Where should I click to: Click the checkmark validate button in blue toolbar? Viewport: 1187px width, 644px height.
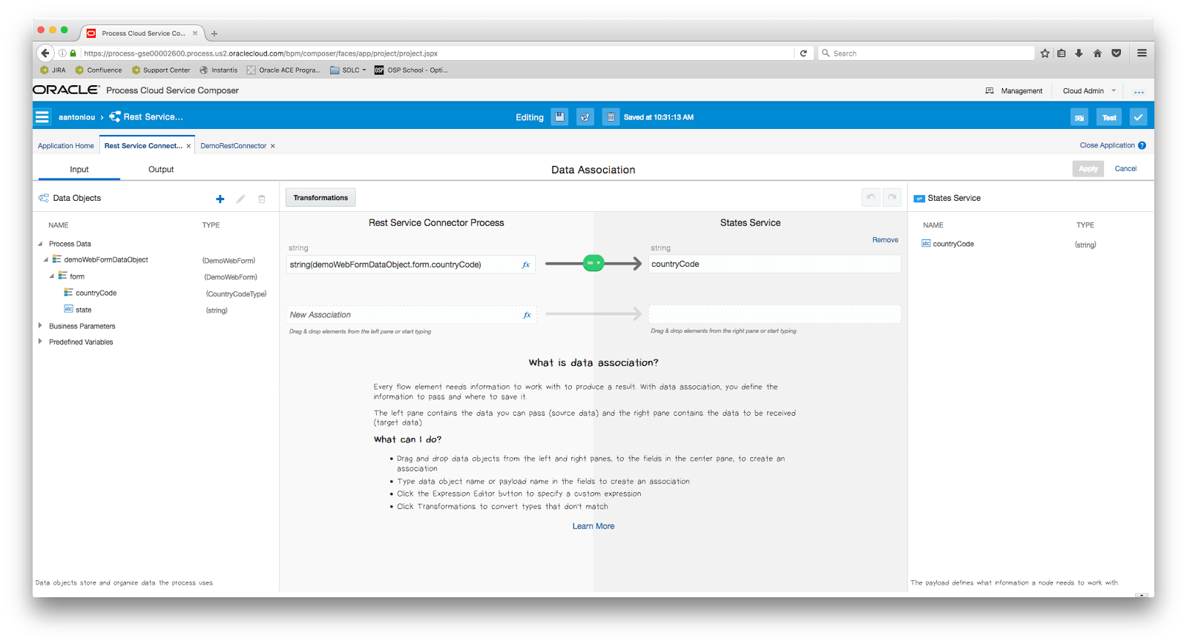tap(1138, 117)
